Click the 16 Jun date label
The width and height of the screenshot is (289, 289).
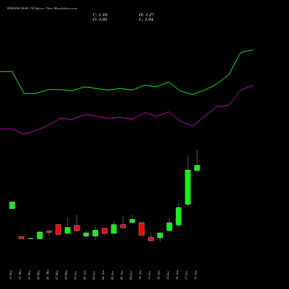pos(177,275)
